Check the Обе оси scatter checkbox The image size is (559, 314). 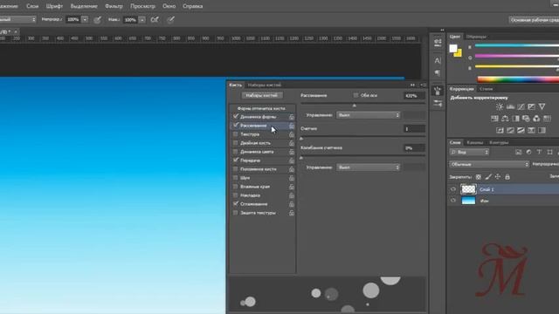tap(355, 95)
